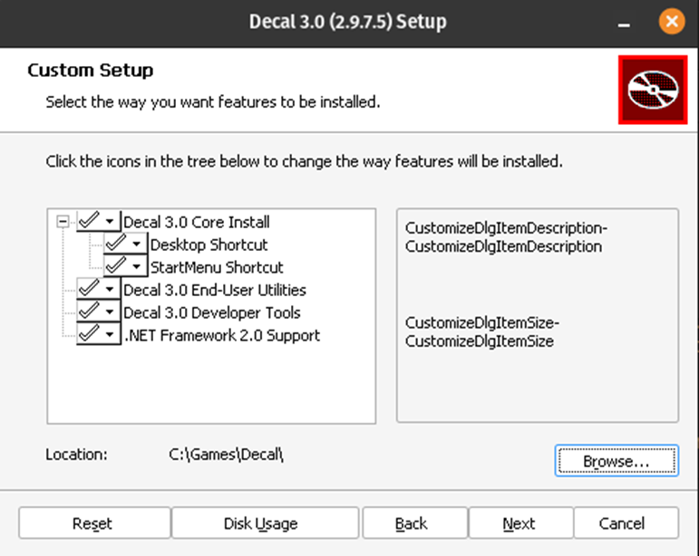Click the red Decal disc logo
Viewport: 699px width, 556px height.
[x=654, y=89]
